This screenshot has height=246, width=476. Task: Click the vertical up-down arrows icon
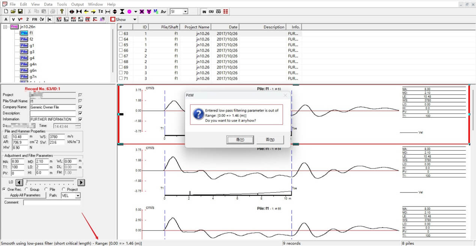click(115, 12)
